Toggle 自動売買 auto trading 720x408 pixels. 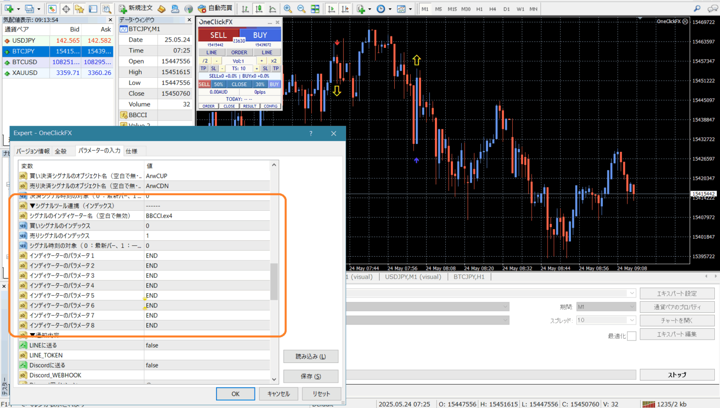point(215,8)
